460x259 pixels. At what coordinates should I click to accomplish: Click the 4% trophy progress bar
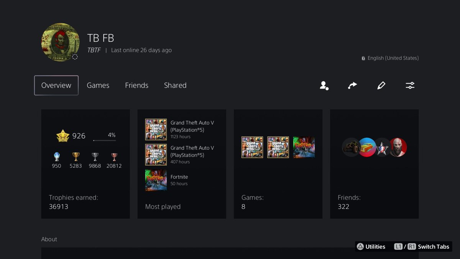105,140
